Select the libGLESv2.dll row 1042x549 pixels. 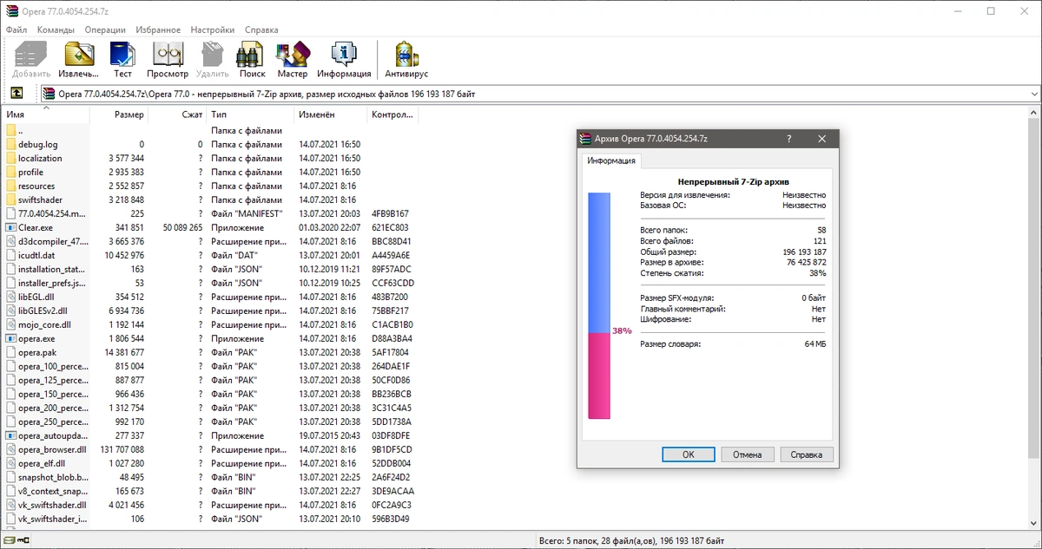[x=208, y=310]
